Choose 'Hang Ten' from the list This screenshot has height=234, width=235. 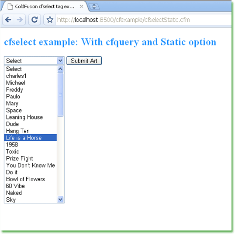(31, 131)
